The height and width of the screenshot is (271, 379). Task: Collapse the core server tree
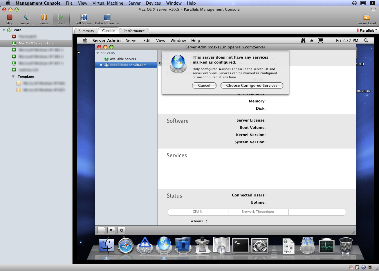point(4,30)
